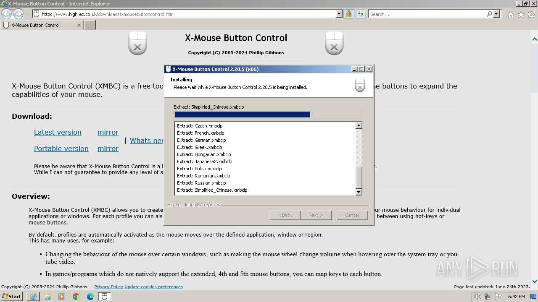This screenshot has width=538, height=302.
Task: Refresh the page with the green arrows icon
Action: pyautogui.click(x=360, y=14)
